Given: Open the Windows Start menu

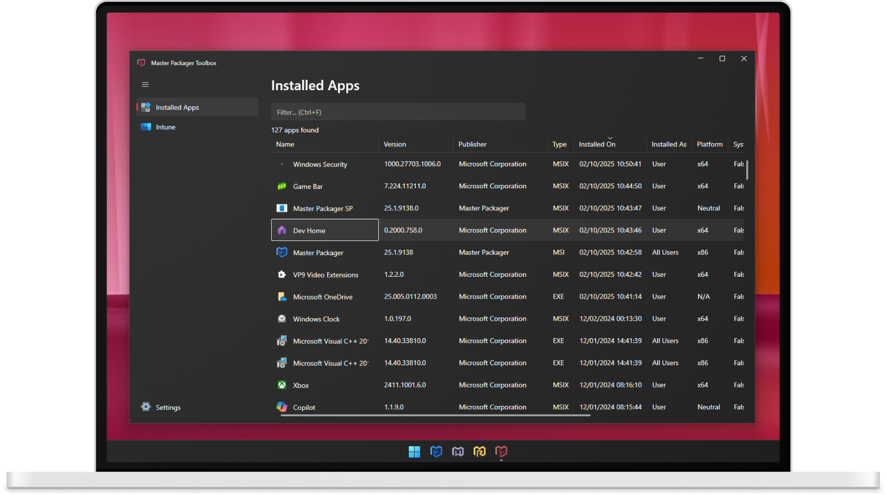Looking at the screenshot, I should tap(414, 452).
